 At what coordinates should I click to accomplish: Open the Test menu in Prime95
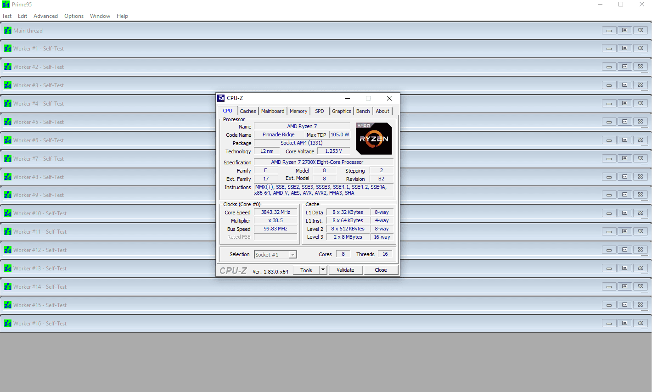pos(7,16)
